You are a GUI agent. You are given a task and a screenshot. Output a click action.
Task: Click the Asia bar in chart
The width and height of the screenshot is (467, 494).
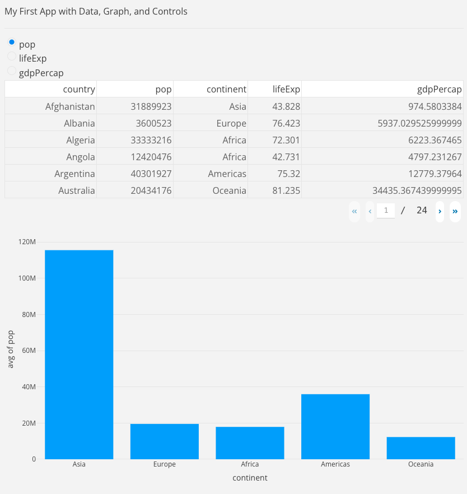(x=79, y=354)
